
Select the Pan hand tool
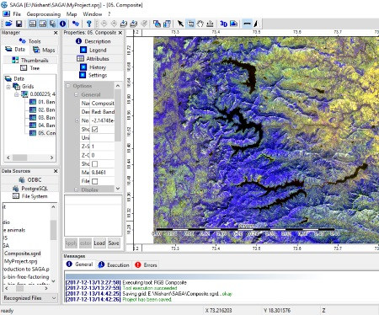coord(200,24)
